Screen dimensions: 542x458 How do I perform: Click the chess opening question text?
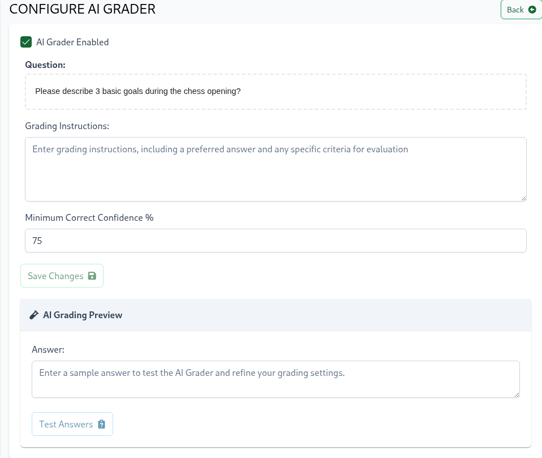click(139, 91)
